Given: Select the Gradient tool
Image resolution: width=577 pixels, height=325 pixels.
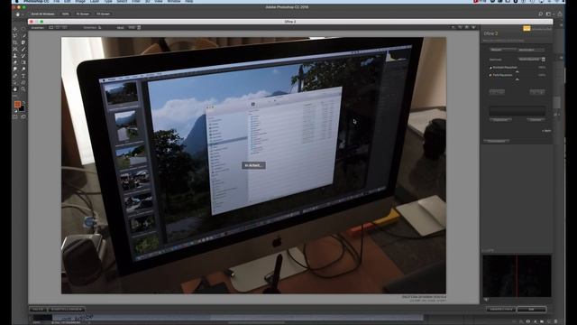Looking at the screenshot, I should 23,62.
